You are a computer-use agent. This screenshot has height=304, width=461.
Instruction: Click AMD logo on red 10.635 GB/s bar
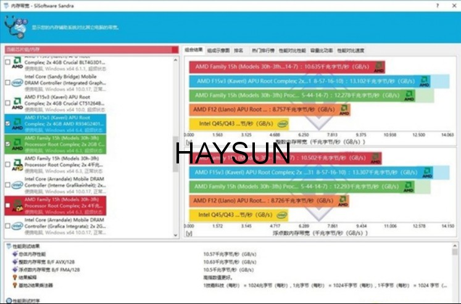tap(379, 67)
